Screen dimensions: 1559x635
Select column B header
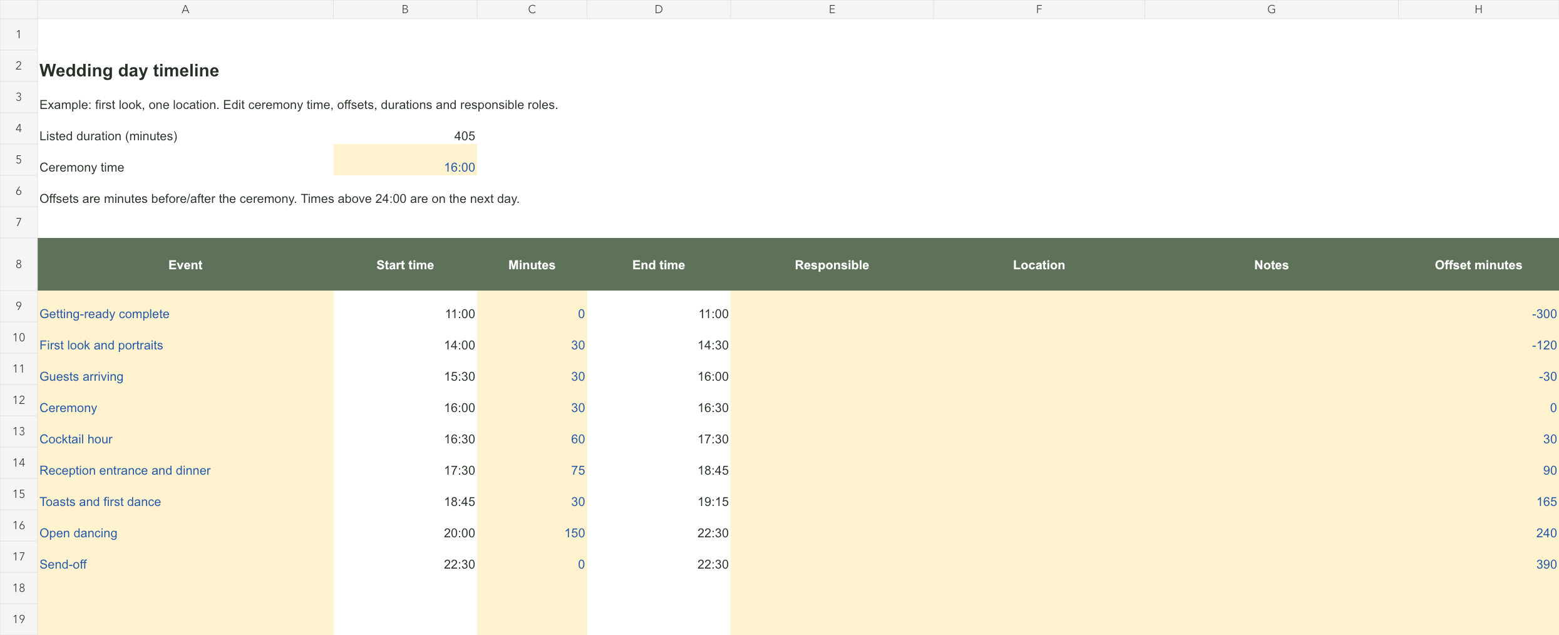(405, 9)
